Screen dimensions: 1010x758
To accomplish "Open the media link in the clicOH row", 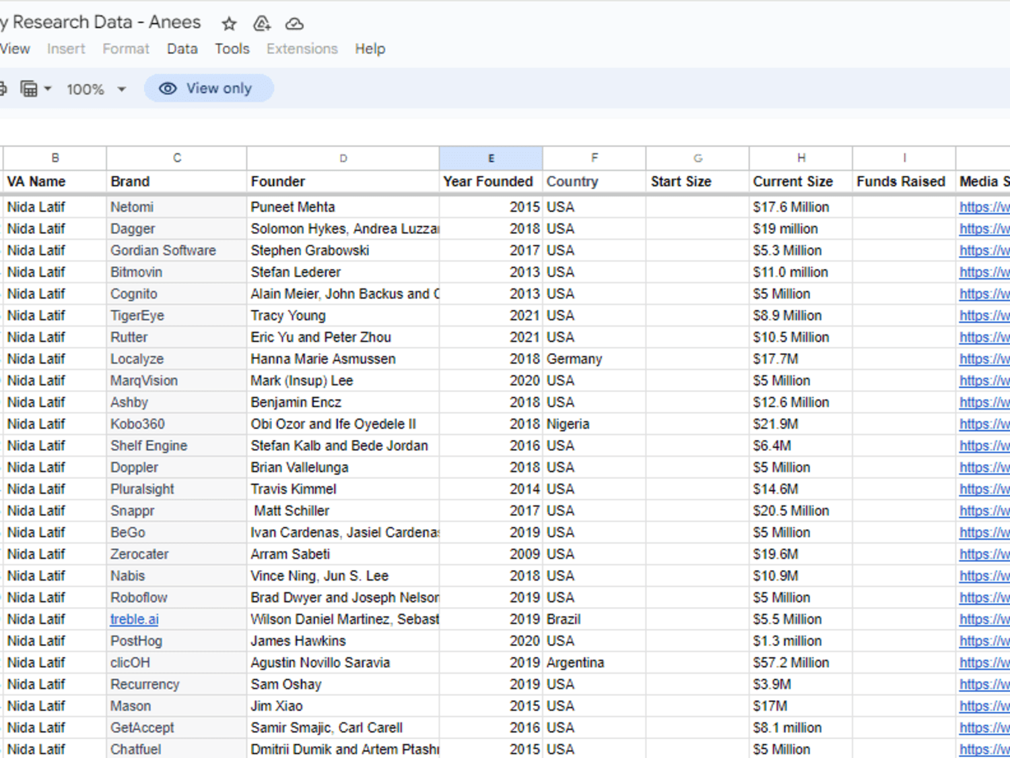I will point(984,662).
